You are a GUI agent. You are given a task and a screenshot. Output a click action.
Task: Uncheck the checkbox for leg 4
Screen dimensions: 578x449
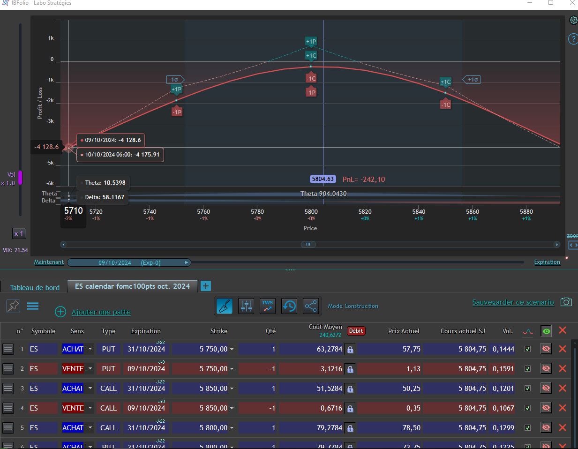coord(528,408)
